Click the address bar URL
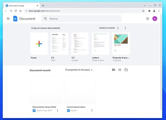Viewport: 166px width, 120px height. coord(44,11)
